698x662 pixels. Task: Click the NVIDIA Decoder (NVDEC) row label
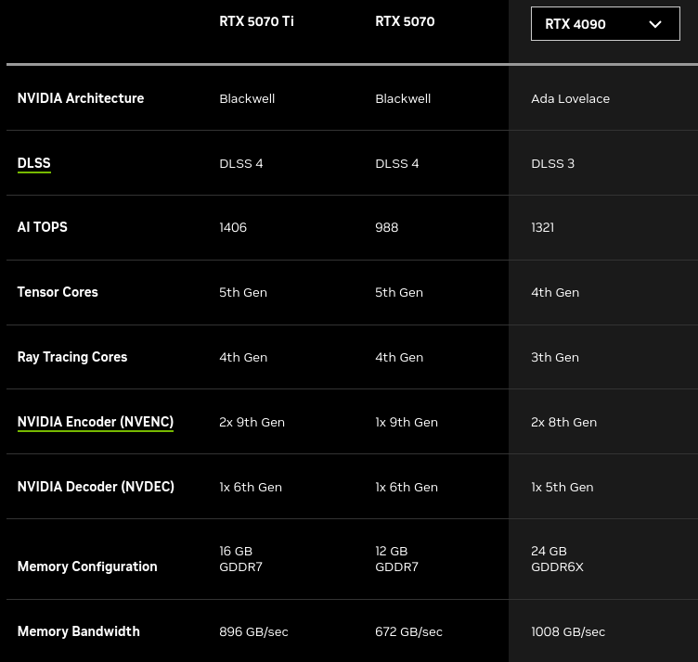pyautogui.click(x=96, y=487)
